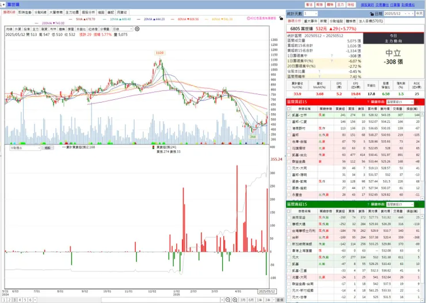The height and width of the screenshot is (303, 426).
Task: Uncheck the 凱基-士林 broker checkbox
Action: tap(289, 115)
